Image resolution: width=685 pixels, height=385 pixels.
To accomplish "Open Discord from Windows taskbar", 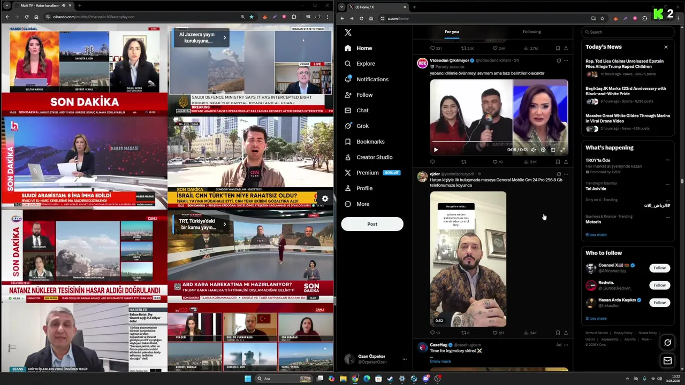I will (x=426, y=379).
